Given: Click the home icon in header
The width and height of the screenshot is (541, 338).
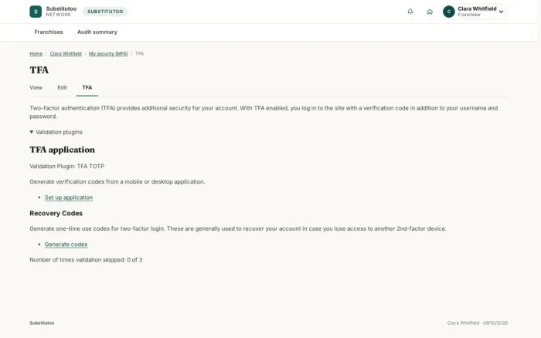Looking at the screenshot, I should tap(430, 12).
